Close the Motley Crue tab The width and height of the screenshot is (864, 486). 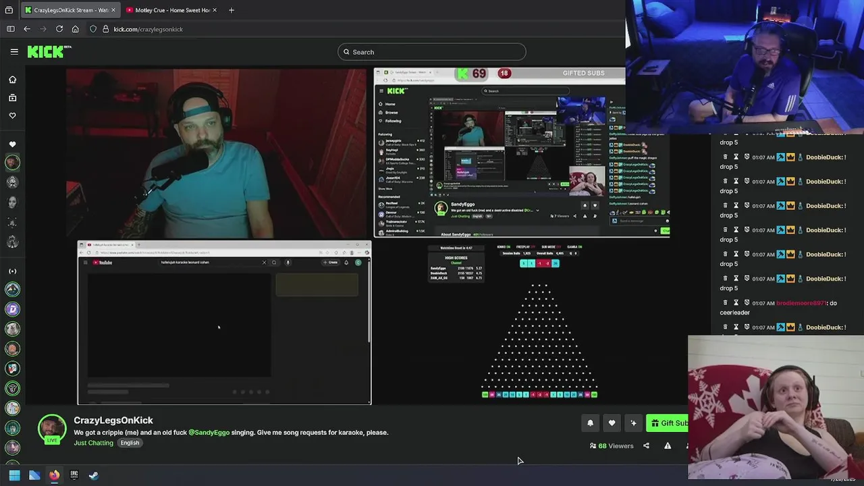click(x=215, y=10)
